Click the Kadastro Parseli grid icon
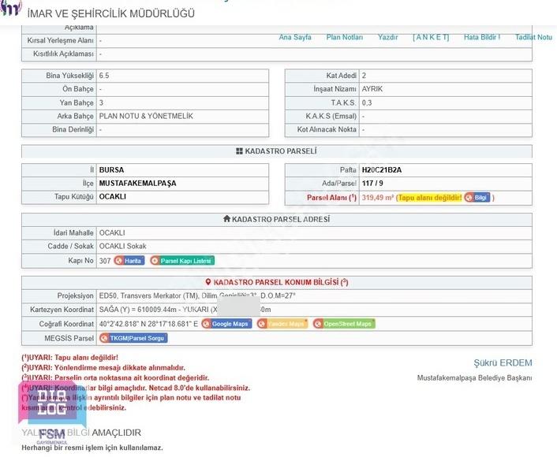Image resolution: width=557 pixels, height=457 pixels. click(x=239, y=151)
